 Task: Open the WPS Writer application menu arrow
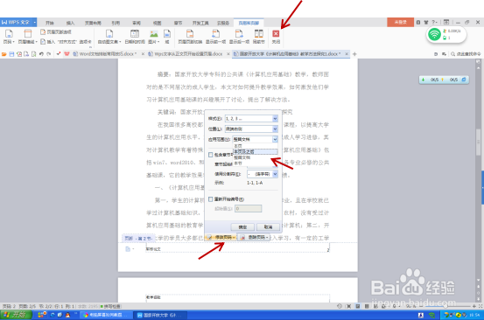(35, 22)
